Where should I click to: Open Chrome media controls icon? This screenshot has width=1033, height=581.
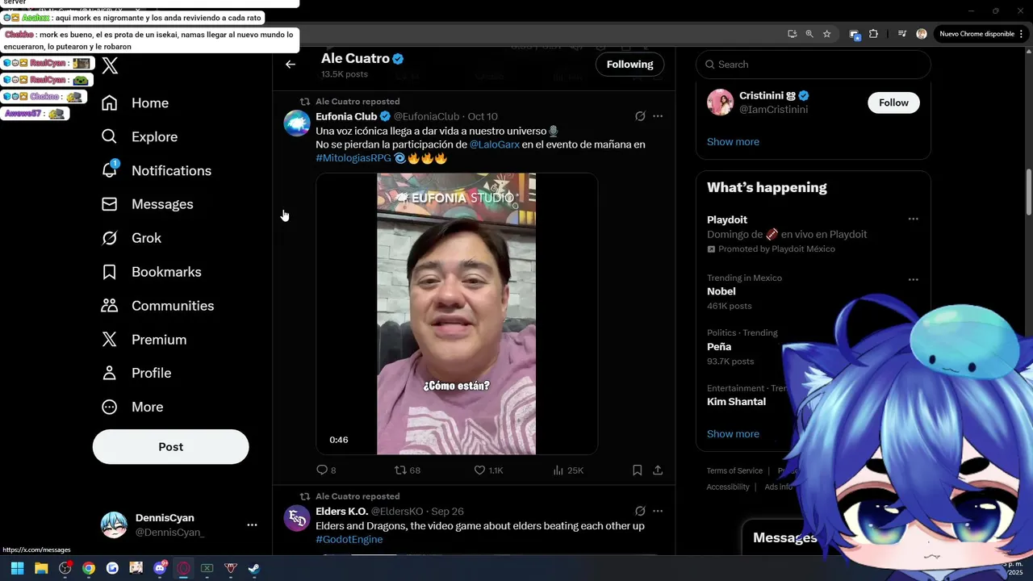click(901, 34)
